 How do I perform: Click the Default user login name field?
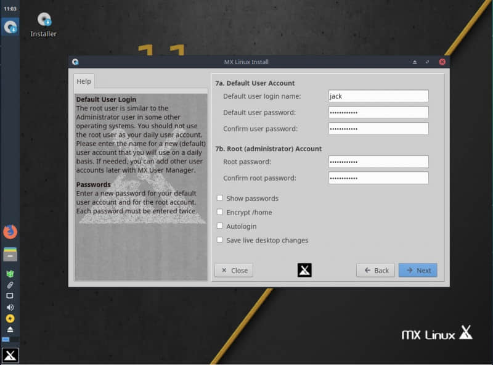pos(378,96)
